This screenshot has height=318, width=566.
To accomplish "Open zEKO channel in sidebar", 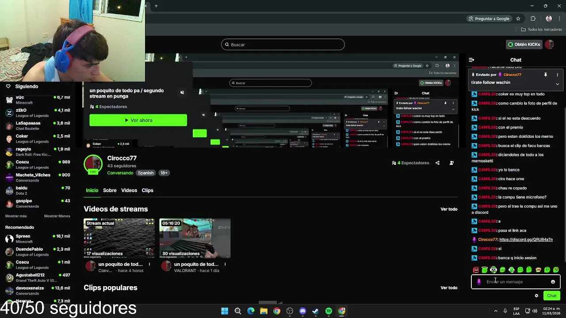I will tap(38, 113).
